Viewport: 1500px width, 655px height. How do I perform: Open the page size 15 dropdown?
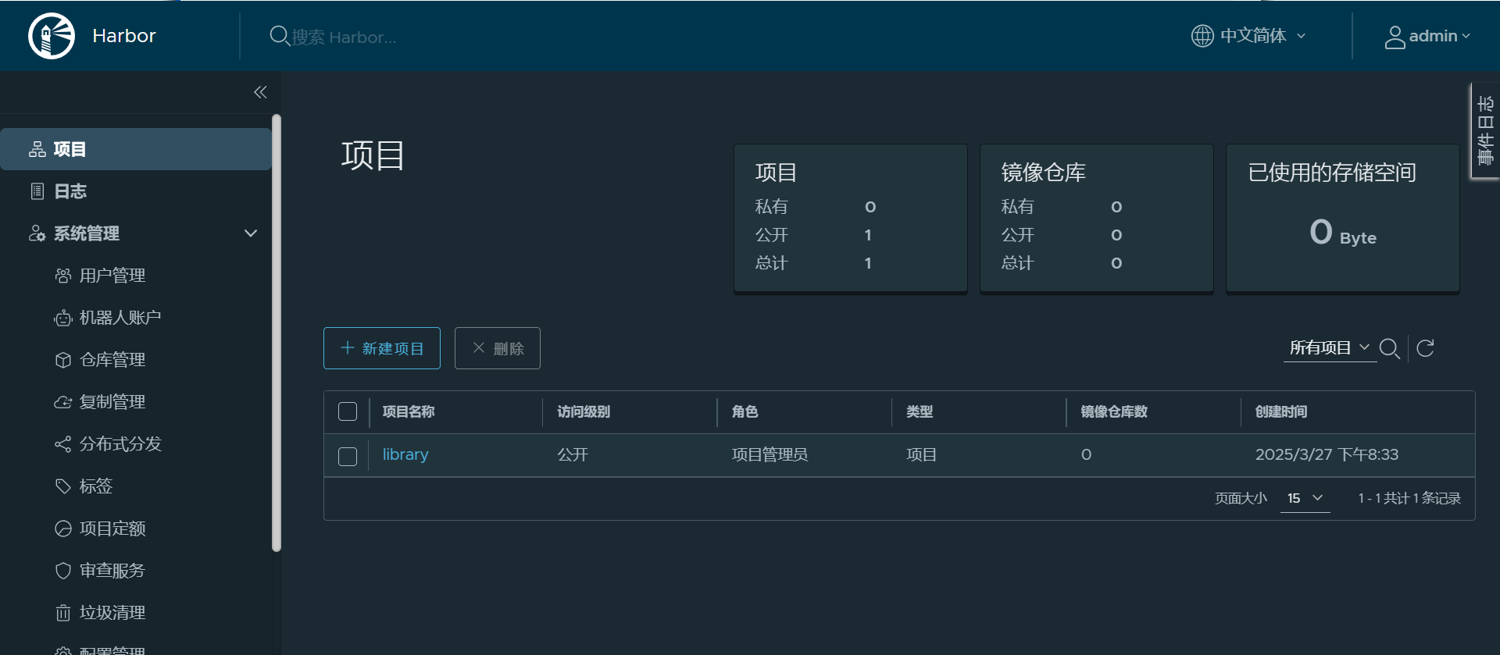coord(1305,498)
